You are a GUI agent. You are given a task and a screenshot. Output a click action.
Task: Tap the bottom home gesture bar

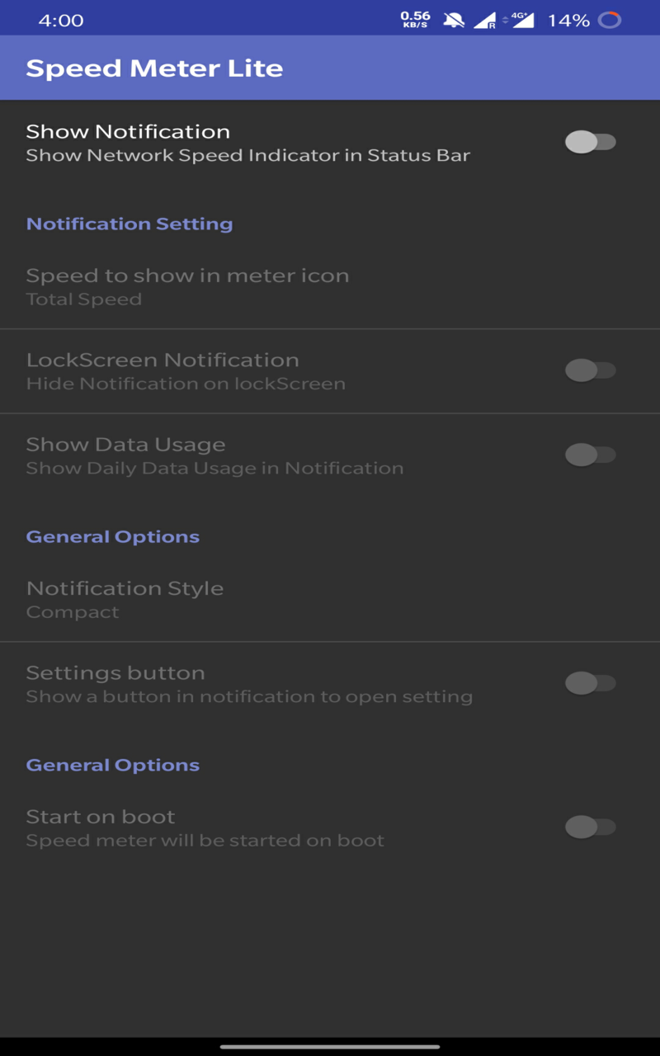coord(330,1047)
